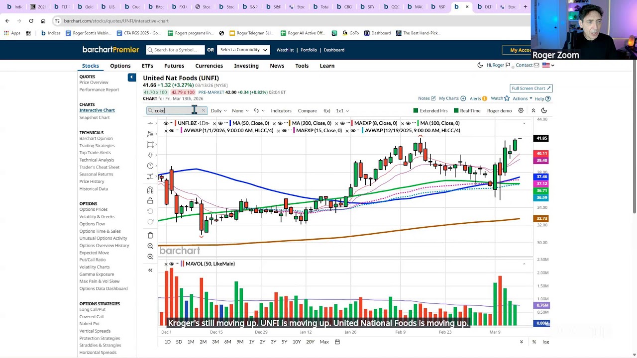
Task: Hide the MAVOL volume pane study
Action: coord(172,264)
